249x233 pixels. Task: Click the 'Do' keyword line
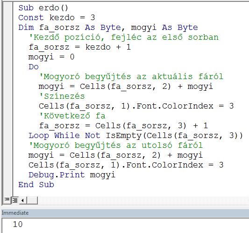(34, 67)
